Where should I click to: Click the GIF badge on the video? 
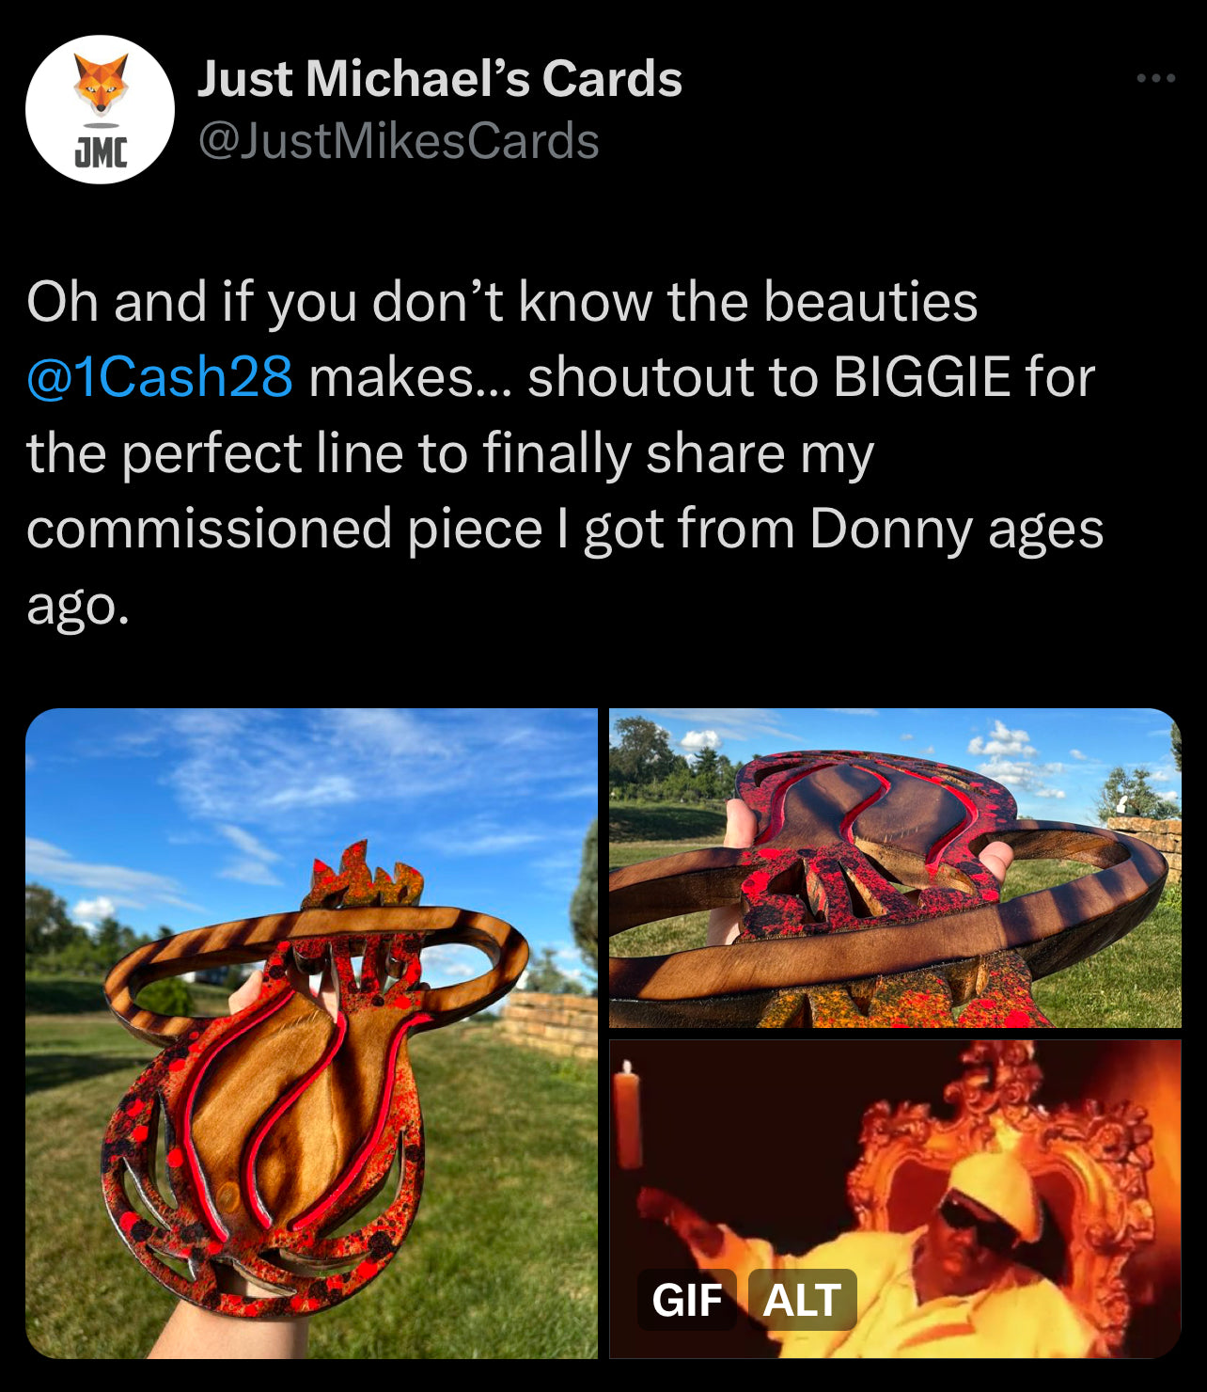(687, 1300)
